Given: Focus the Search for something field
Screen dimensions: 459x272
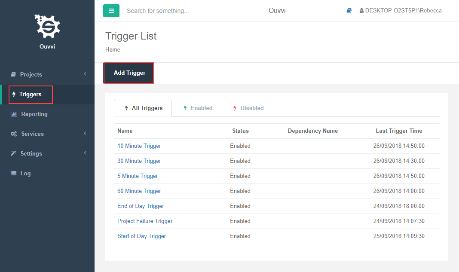Looking at the screenshot, I should [x=158, y=11].
